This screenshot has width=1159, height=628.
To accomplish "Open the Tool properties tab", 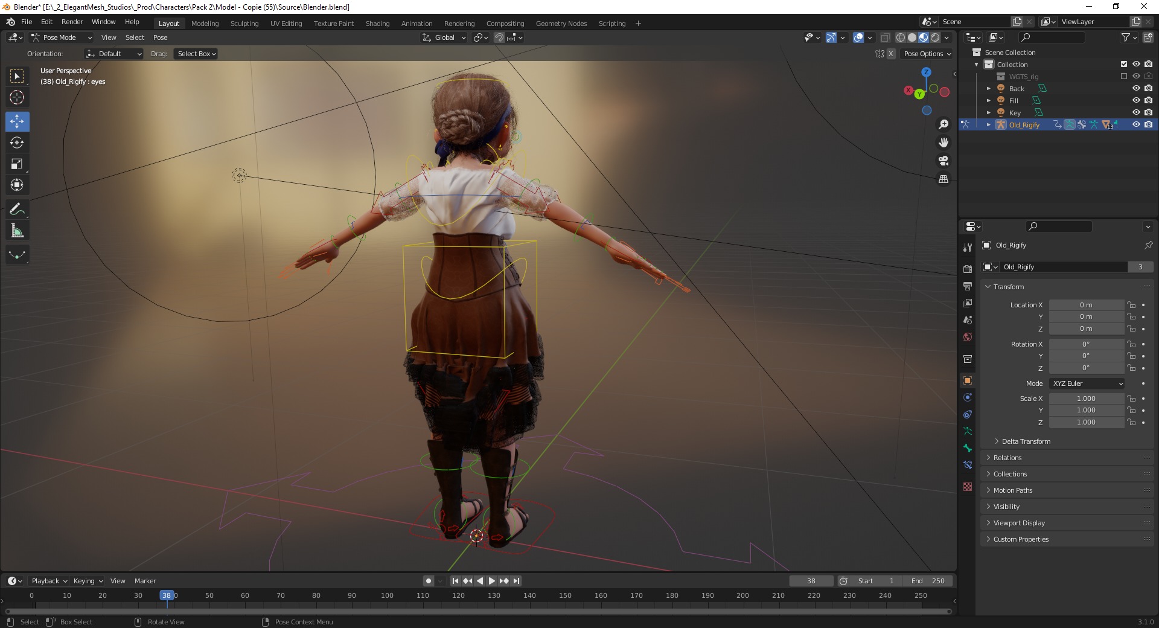I will point(968,247).
